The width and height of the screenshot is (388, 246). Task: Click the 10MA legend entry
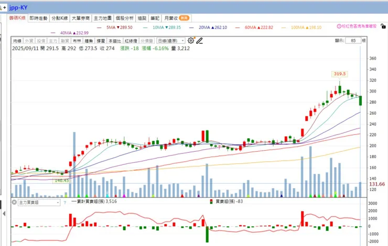[162, 27]
